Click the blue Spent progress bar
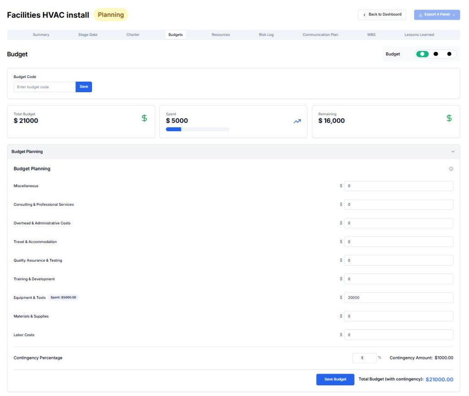Image resolution: width=469 pixels, height=396 pixels. (174, 129)
